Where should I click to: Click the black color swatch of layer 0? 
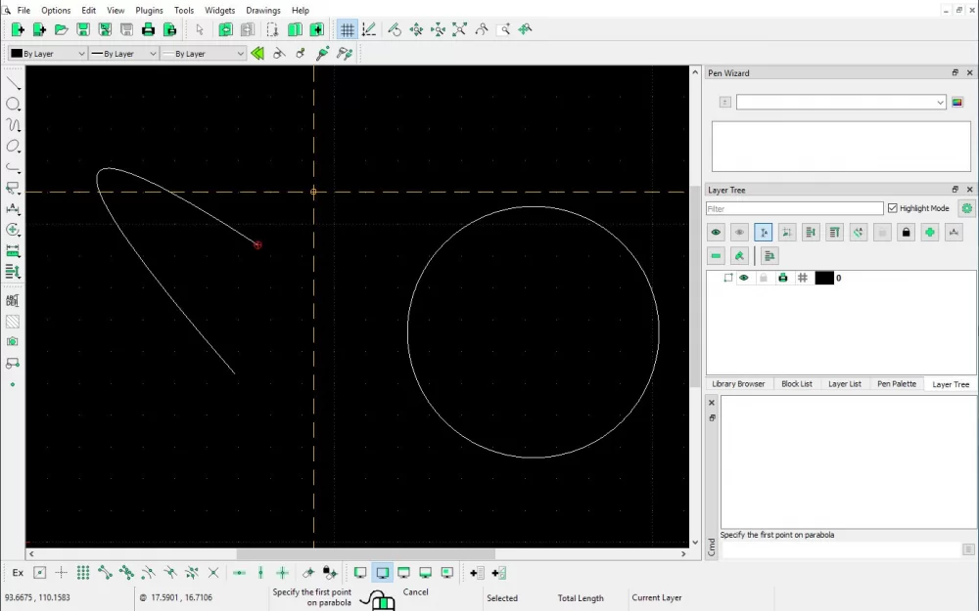[824, 278]
